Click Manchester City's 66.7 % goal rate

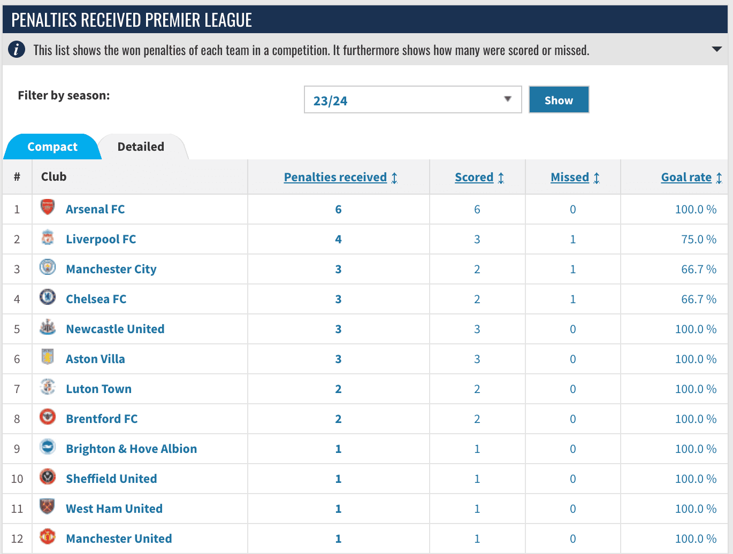(x=699, y=269)
